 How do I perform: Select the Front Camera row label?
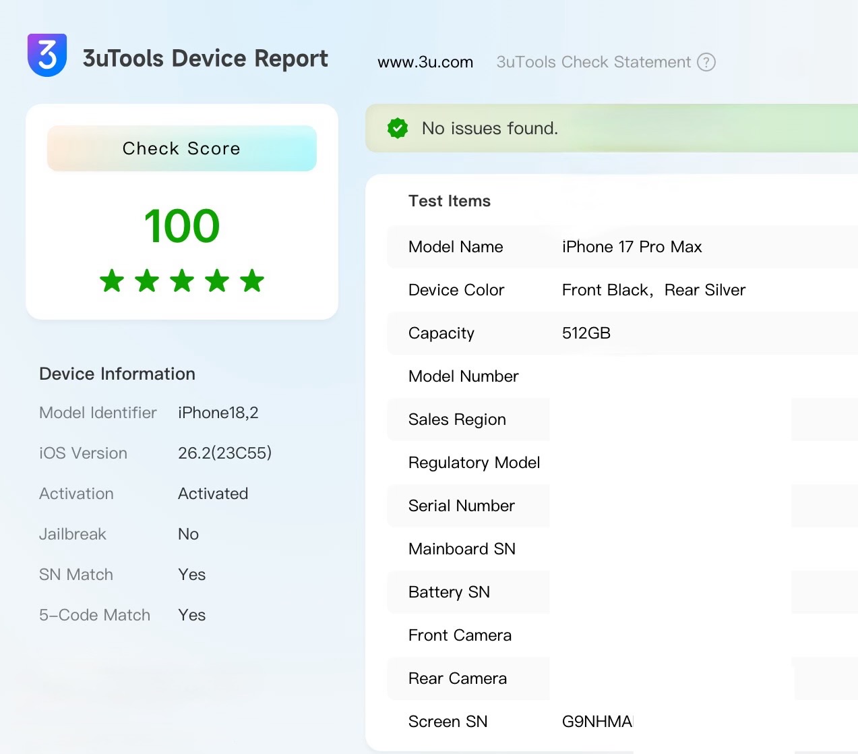point(460,635)
